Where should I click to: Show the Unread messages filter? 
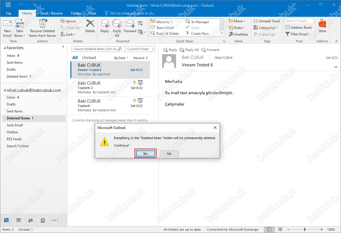(x=89, y=58)
